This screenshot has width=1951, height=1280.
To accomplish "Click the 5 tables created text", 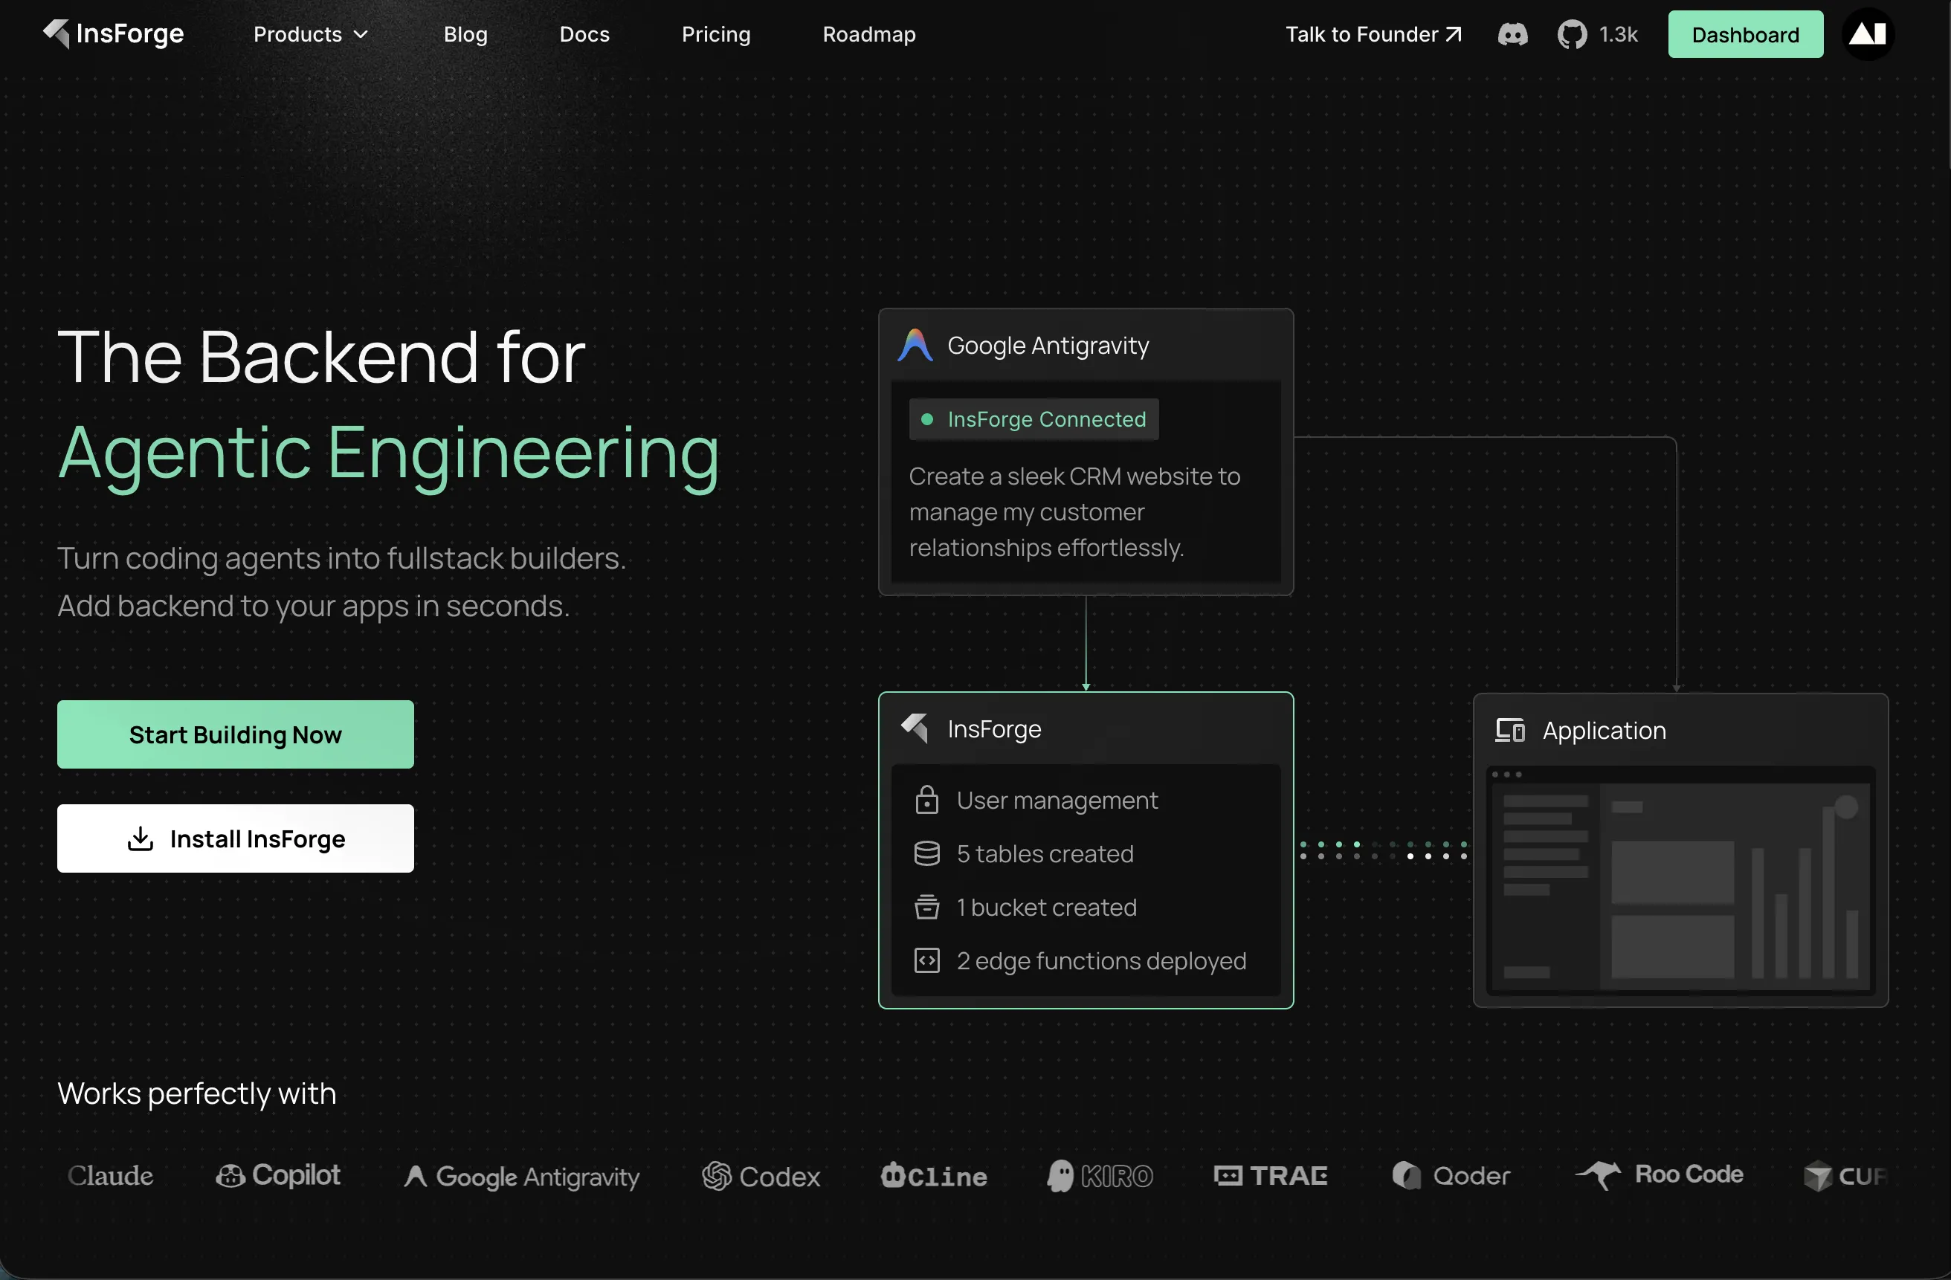I will pos(1045,854).
